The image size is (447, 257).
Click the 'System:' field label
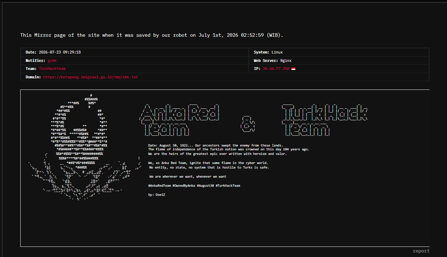[262, 52]
